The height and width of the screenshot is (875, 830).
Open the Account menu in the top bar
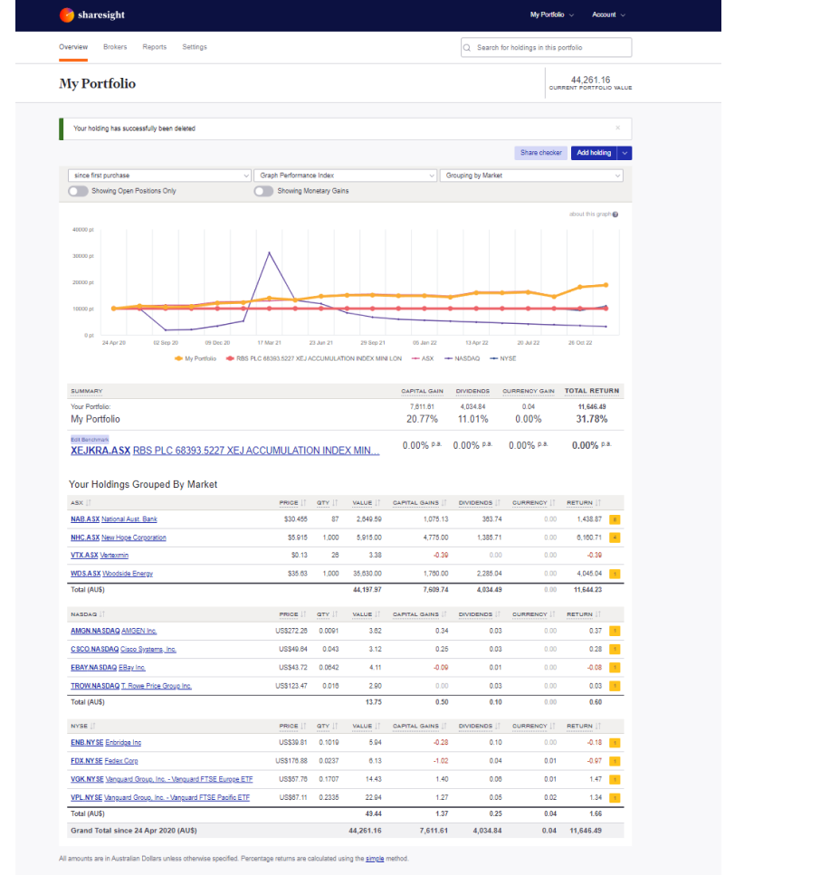pyautogui.click(x=608, y=14)
